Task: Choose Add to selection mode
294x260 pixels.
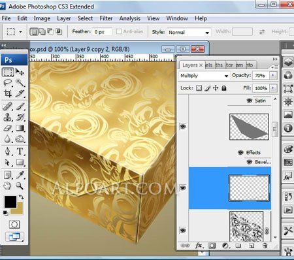Action: coord(42,32)
